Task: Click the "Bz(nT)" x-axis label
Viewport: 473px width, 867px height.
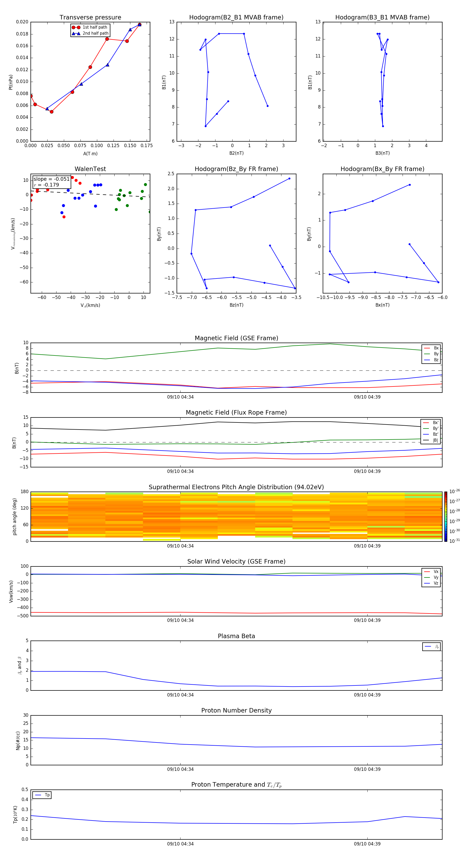Action: [x=236, y=305]
